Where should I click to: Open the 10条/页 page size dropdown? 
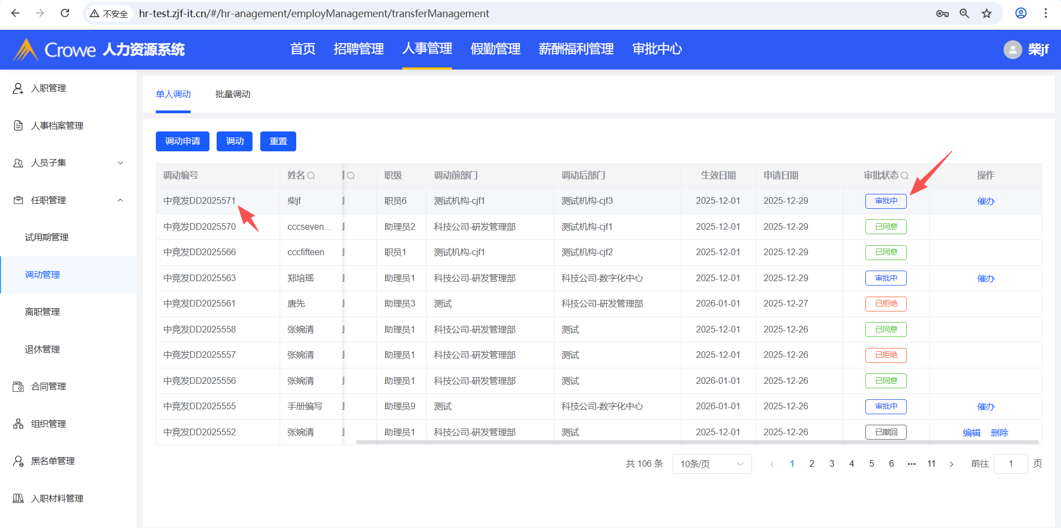[x=712, y=464]
